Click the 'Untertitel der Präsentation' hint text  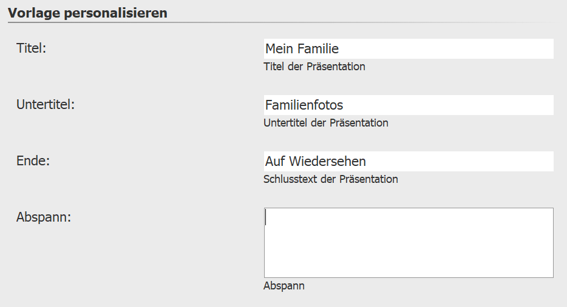(x=326, y=123)
